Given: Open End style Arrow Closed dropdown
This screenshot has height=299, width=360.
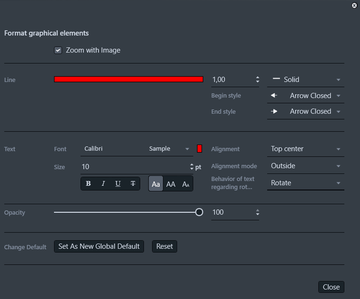Looking at the screenshot, I should (x=306, y=112).
